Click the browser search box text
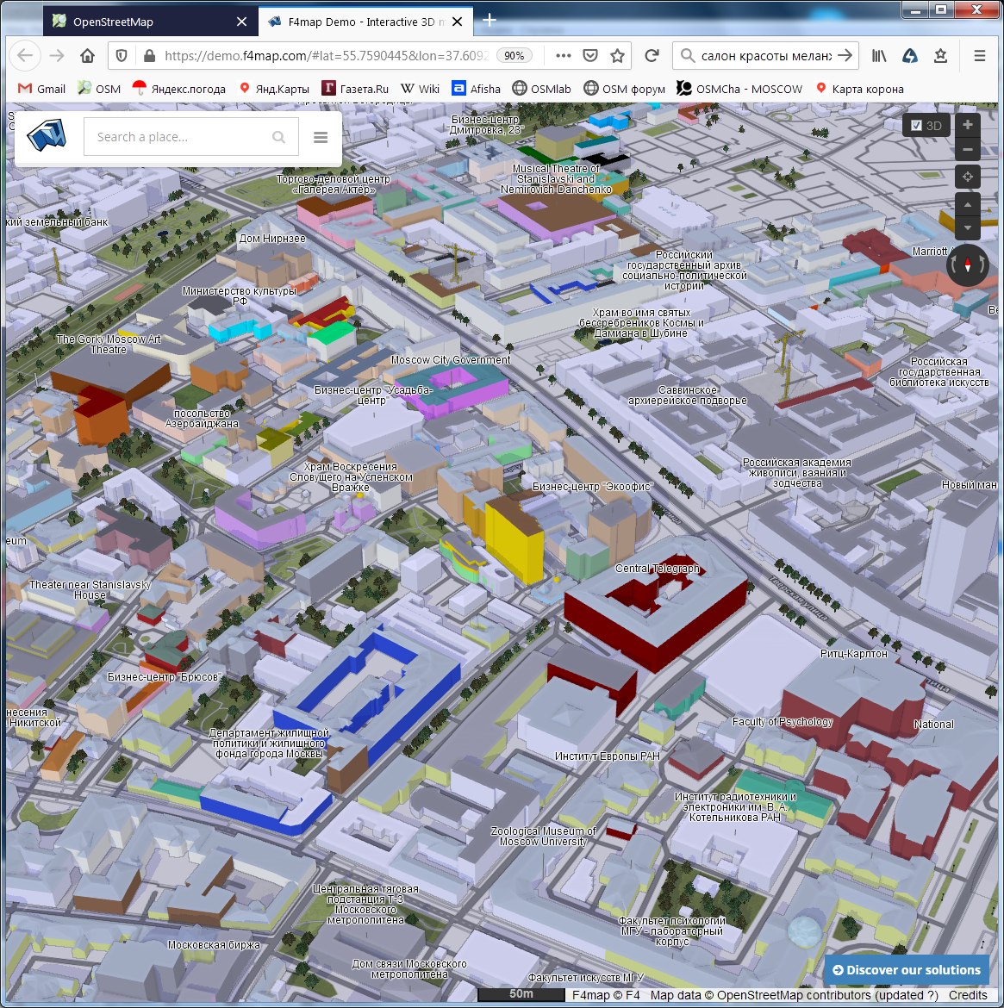 767,56
